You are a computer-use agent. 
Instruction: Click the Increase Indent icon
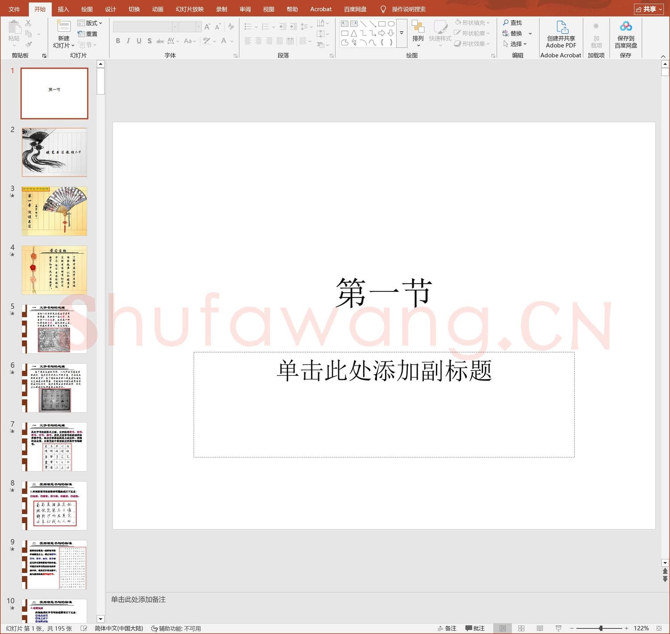293,27
